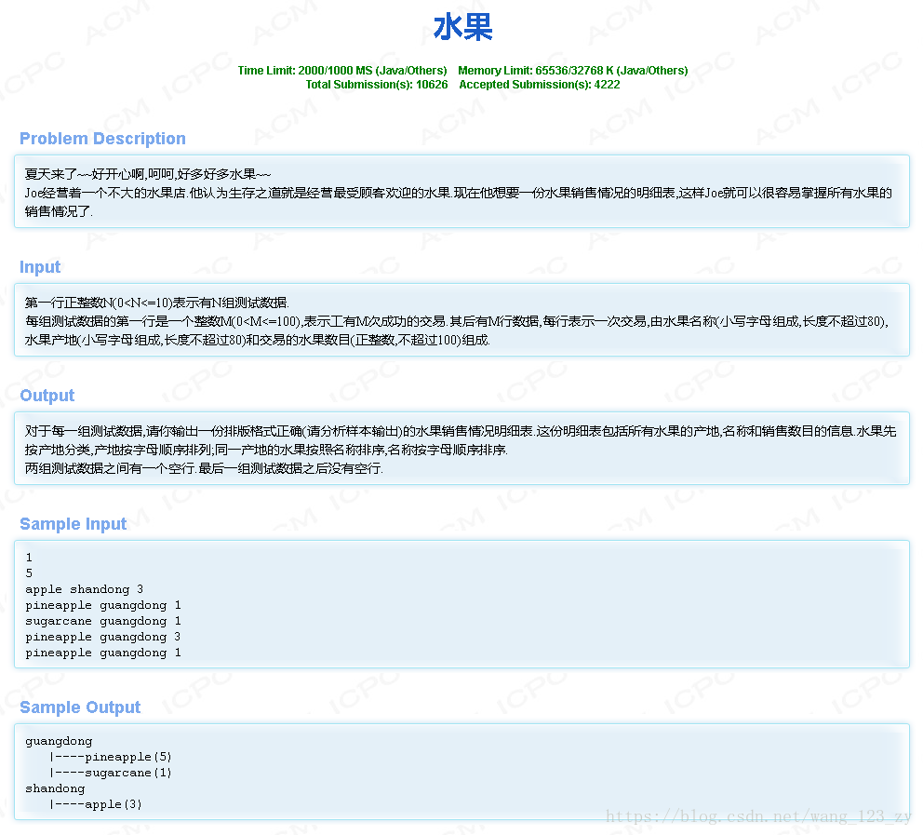Image resolution: width=923 pixels, height=835 pixels.
Task: Click the description line starting Joe经营着
Action: 459,193
